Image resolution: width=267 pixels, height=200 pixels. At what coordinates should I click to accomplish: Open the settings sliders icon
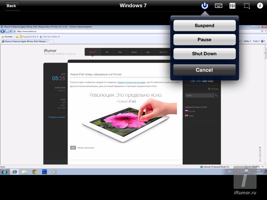[x=232, y=6]
